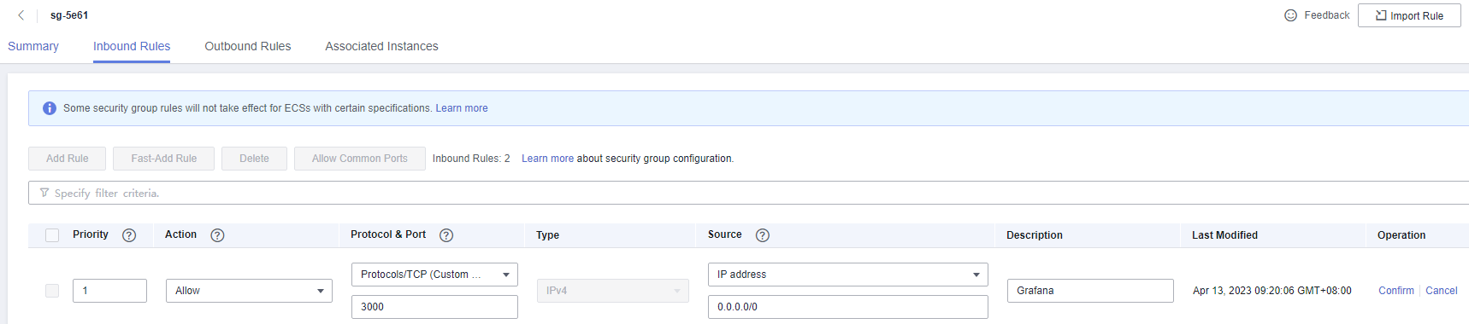Go back using the left chevron arrow

coord(21,15)
